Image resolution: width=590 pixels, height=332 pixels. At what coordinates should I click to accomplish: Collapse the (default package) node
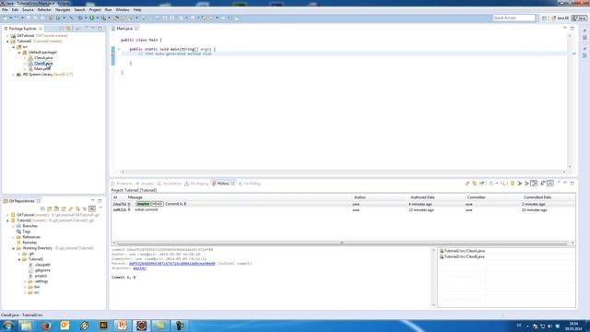click(x=19, y=53)
